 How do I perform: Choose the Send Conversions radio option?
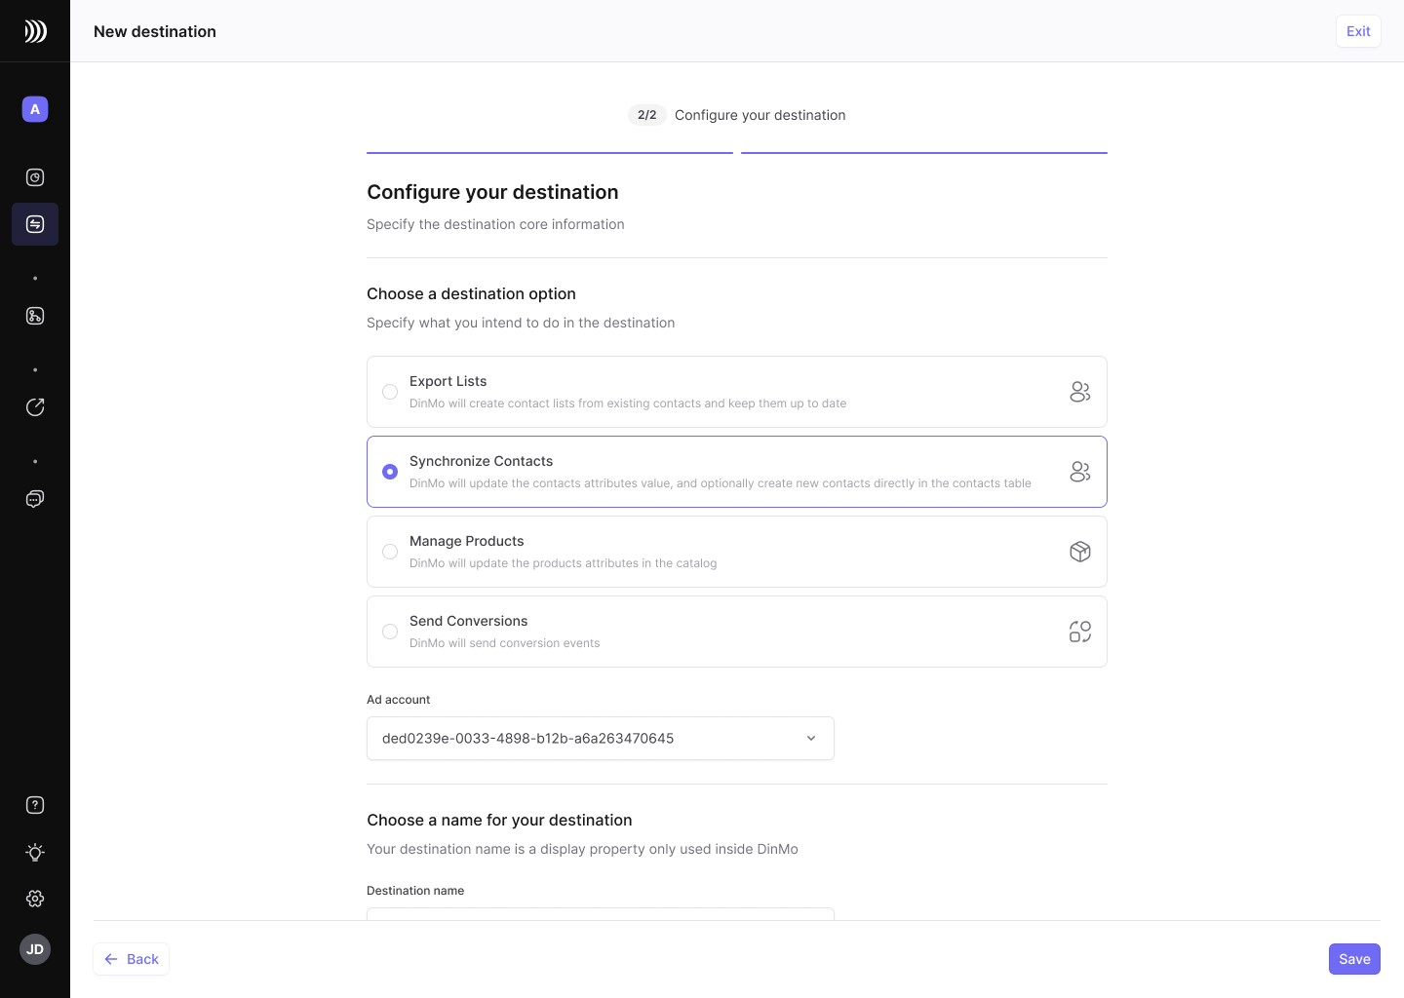click(390, 632)
